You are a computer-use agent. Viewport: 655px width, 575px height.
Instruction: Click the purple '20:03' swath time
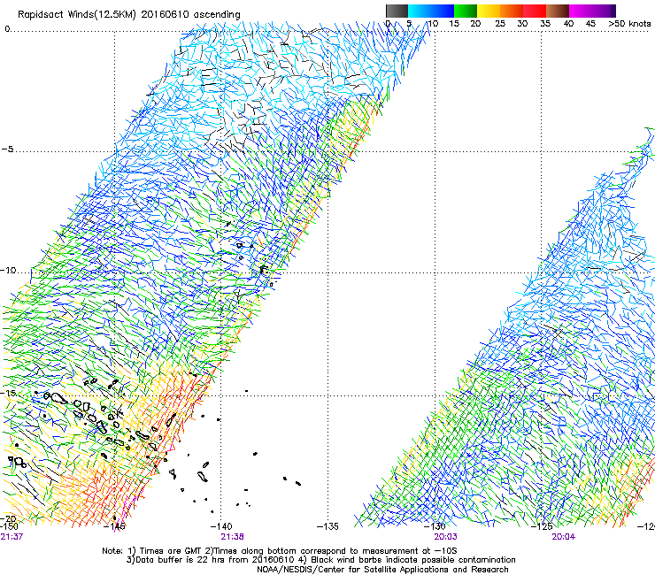point(445,537)
